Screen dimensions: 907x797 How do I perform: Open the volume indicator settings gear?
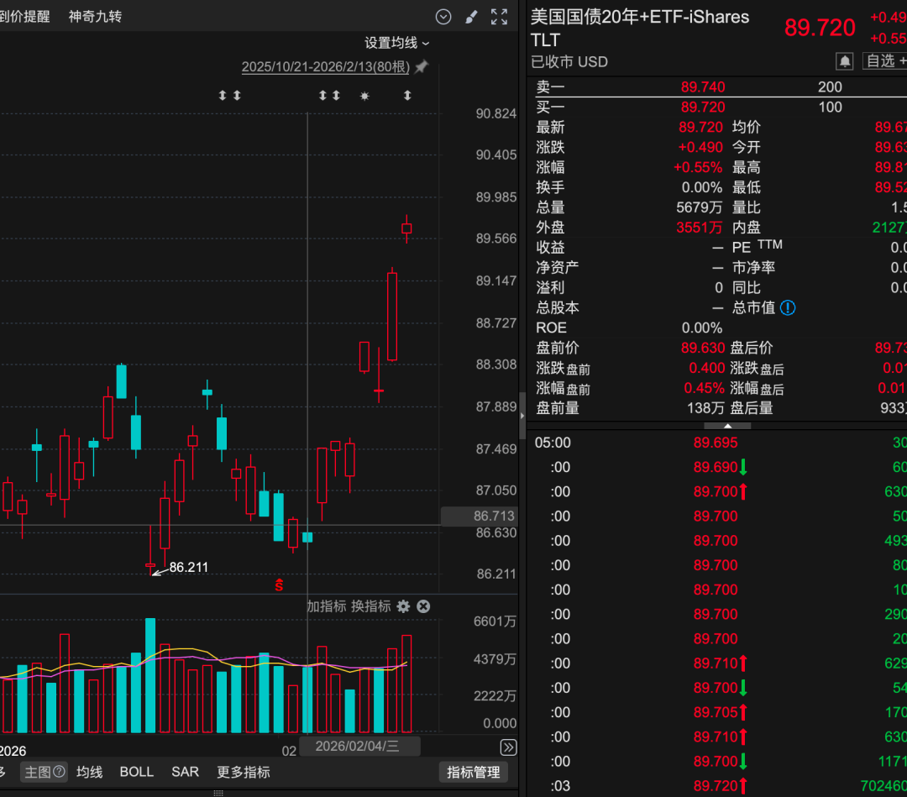pos(403,606)
